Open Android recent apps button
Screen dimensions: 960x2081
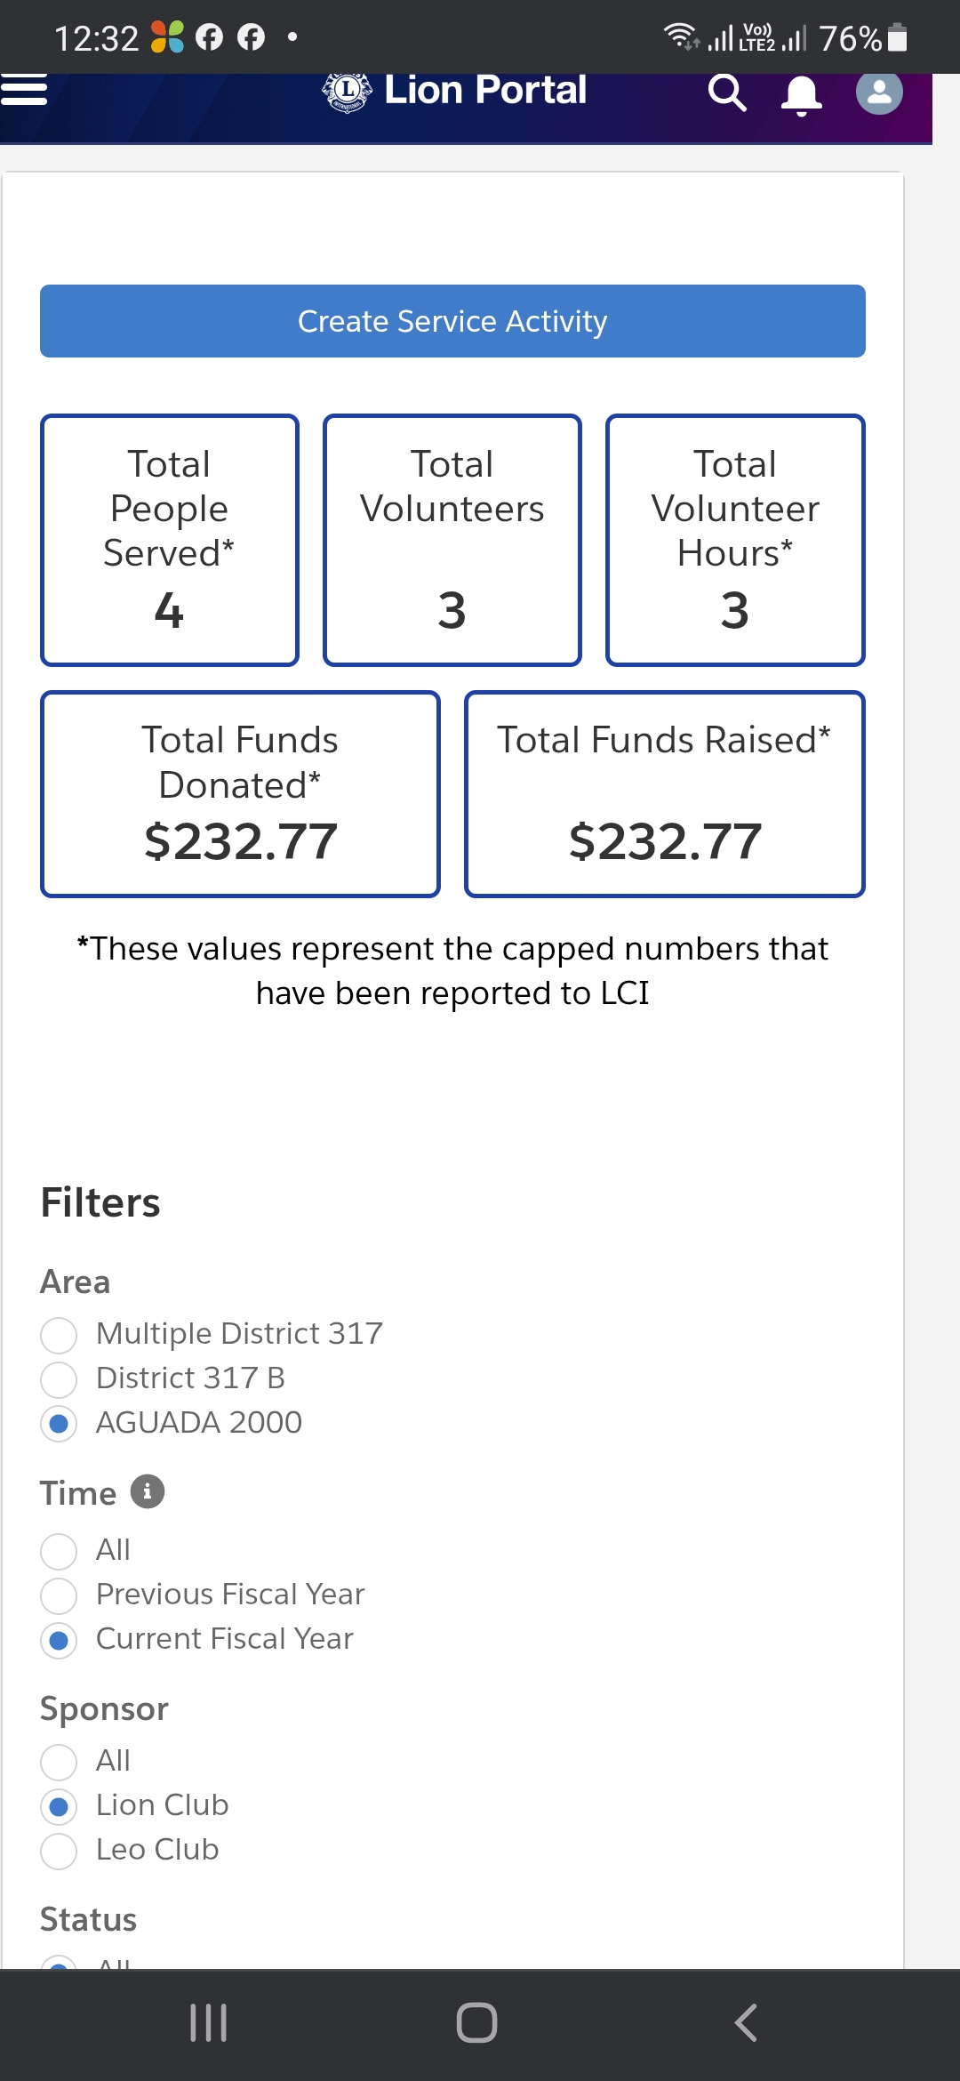click(209, 2022)
